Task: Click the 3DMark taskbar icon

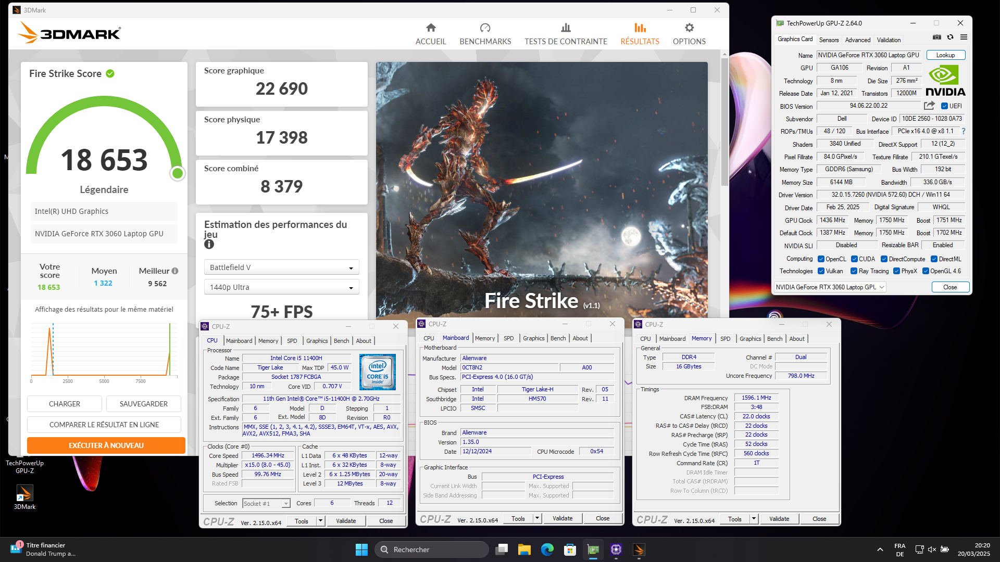Action: tap(639, 550)
